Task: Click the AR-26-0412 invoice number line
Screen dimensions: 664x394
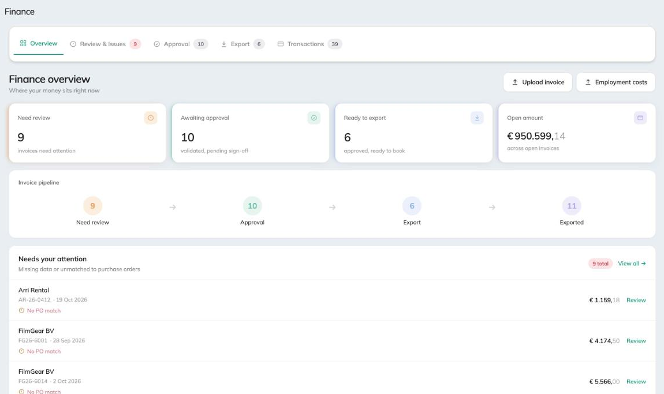Action: point(53,299)
